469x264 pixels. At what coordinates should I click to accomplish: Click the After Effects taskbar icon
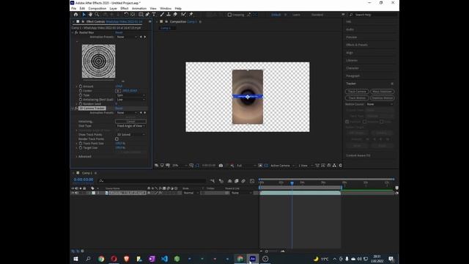[x=253, y=259]
